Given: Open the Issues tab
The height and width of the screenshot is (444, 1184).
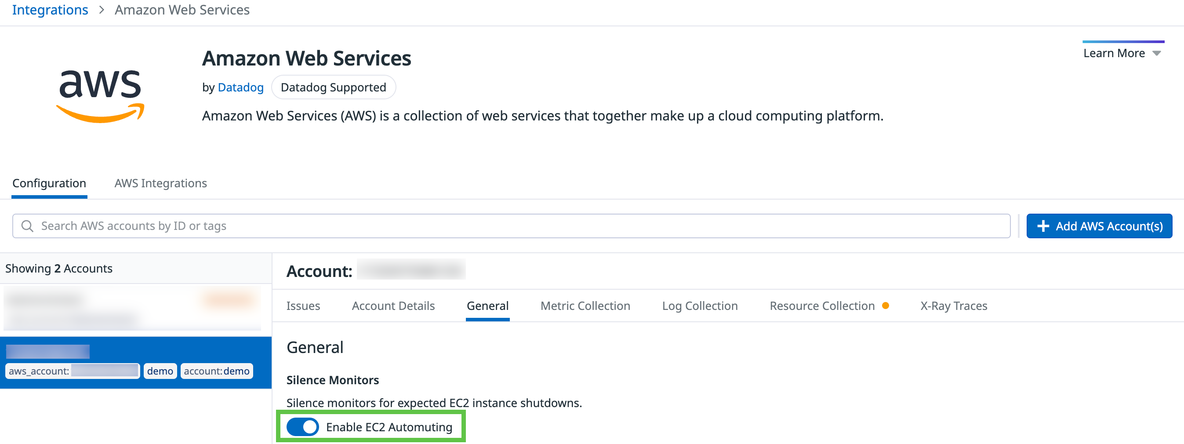Looking at the screenshot, I should (303, 306).
